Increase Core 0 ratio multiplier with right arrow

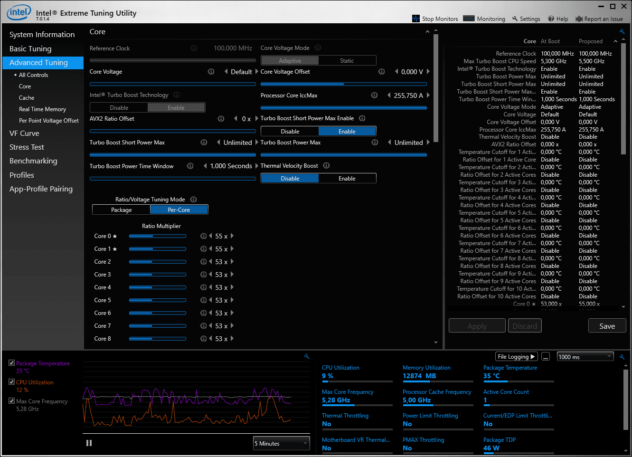point(232,236)
